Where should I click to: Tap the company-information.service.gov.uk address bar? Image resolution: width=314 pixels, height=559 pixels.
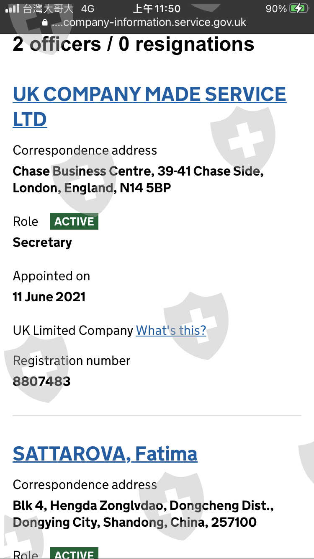[149, 22]
